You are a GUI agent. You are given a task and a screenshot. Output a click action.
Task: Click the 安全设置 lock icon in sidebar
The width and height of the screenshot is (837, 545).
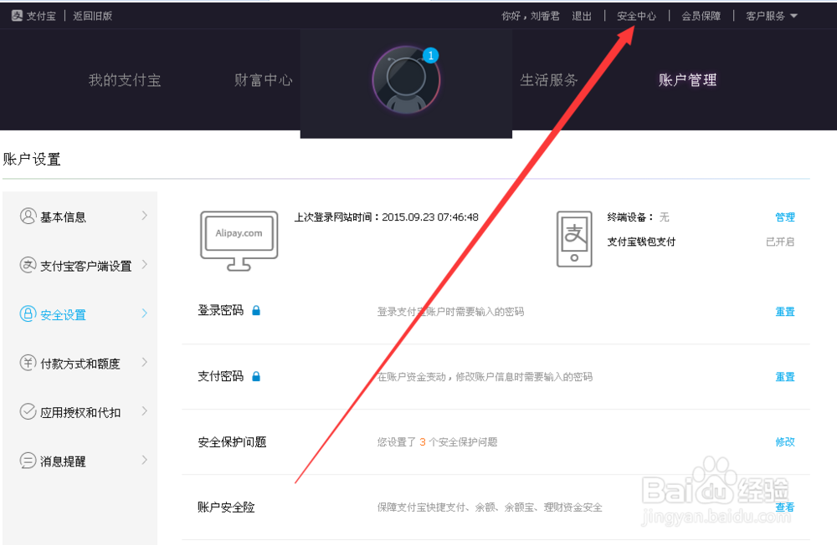coord(28,313)
